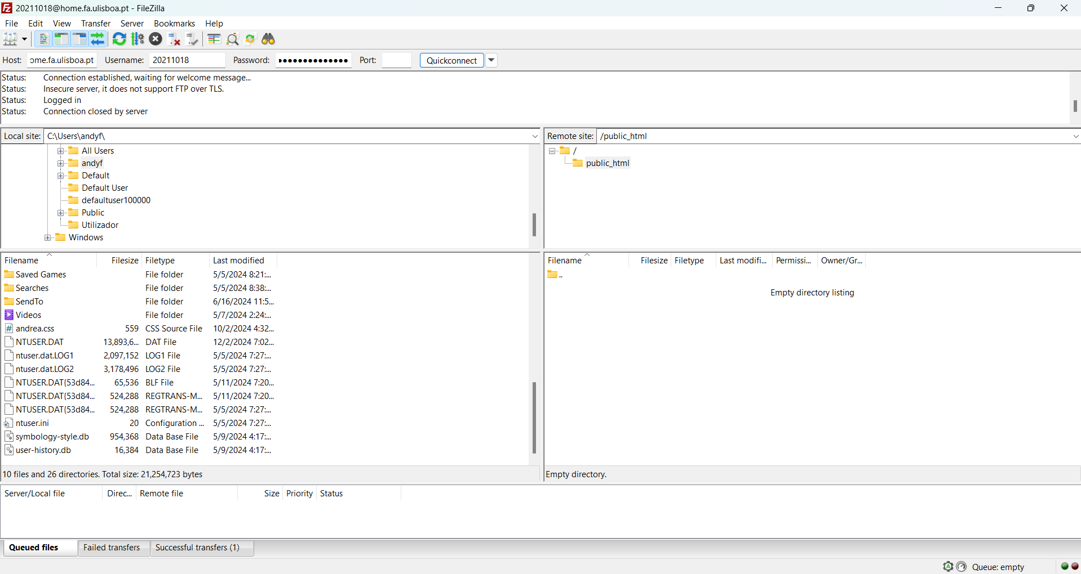This screenshot has height=574, width=1081.
Task: Click the green activity indicator light
Action: pos(1065,566)
